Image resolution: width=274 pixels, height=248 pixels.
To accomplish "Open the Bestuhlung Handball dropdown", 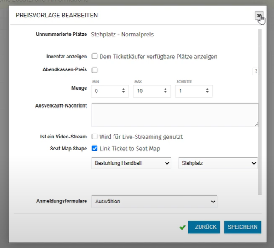I will click(x=131, y=163).
